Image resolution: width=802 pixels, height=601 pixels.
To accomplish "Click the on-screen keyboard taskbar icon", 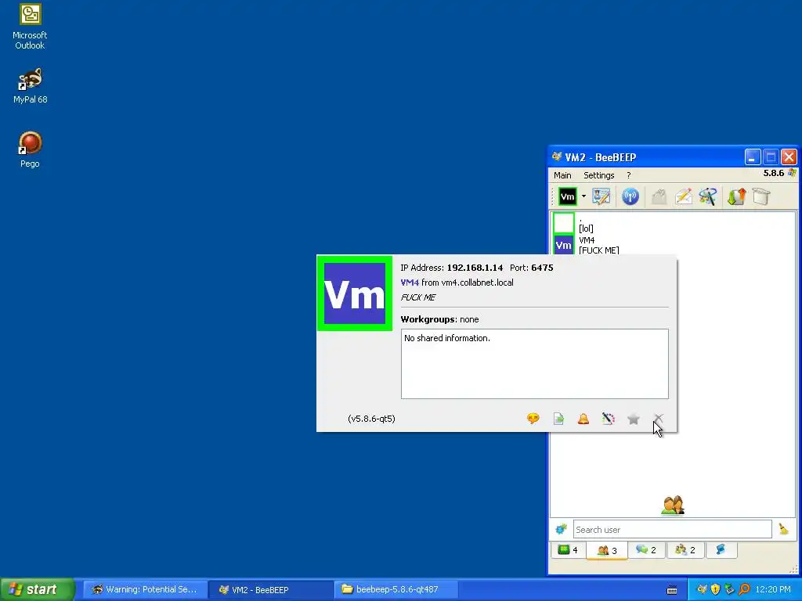I will [672, 590].
